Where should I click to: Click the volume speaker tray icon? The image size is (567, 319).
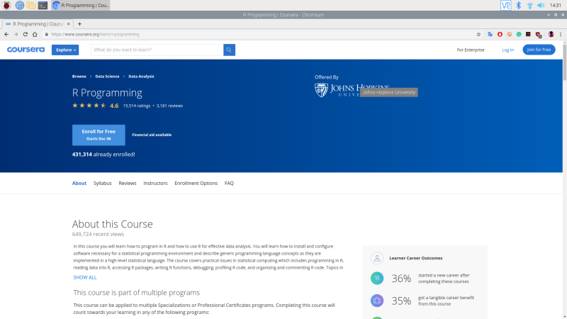pyautogui.click(x=541, y=5)
